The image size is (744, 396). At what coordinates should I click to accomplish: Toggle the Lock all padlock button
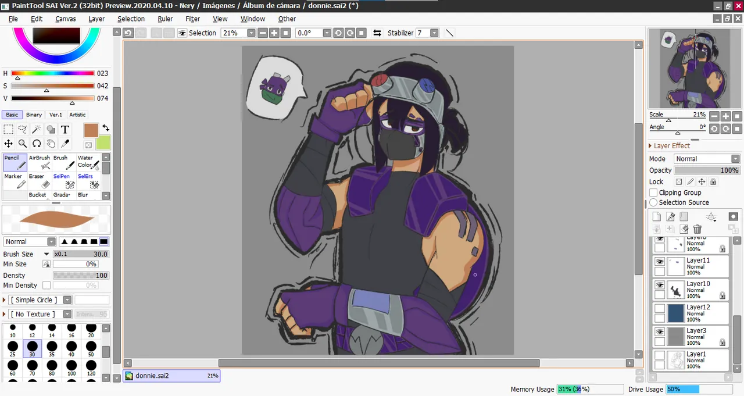coord(713,181)
